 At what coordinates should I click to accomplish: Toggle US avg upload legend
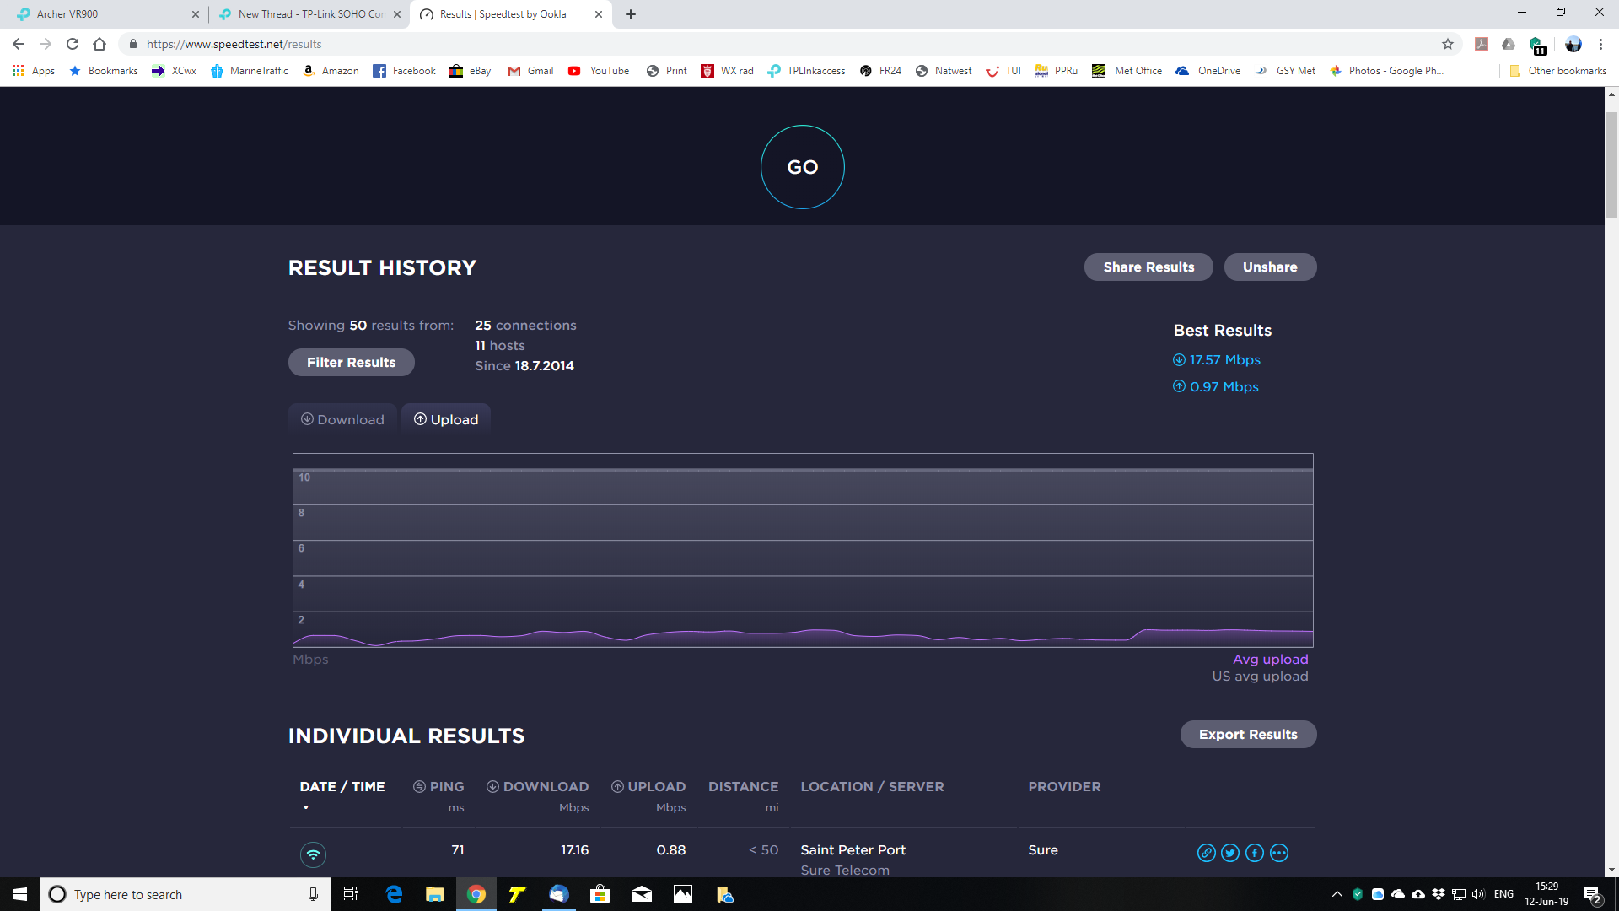1260,677
